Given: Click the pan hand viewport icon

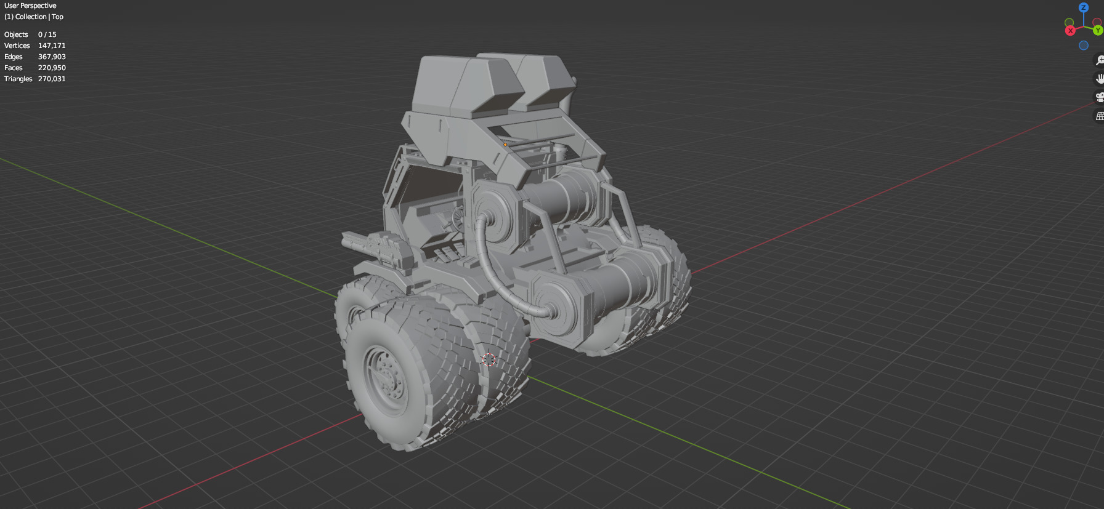Looking at the screenshot, I should pyautogui.click(x=1099, y=79).
